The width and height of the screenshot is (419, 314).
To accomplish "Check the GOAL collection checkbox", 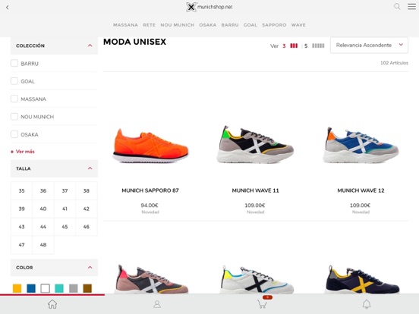I will pyautogui.click(x=14, y=81).
